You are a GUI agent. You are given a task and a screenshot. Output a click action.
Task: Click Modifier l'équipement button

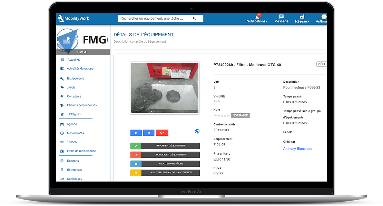(x=165, y=146)
